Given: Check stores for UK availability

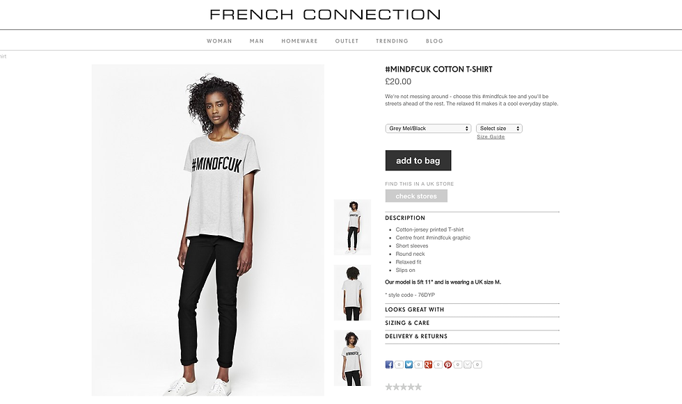Looking at the screenshot, I should [x=416, y=196].
